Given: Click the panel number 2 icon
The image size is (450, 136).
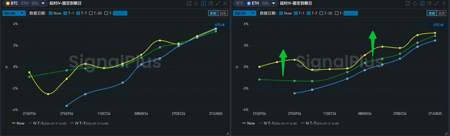Looking at the screenshot, I should (422, 3).
